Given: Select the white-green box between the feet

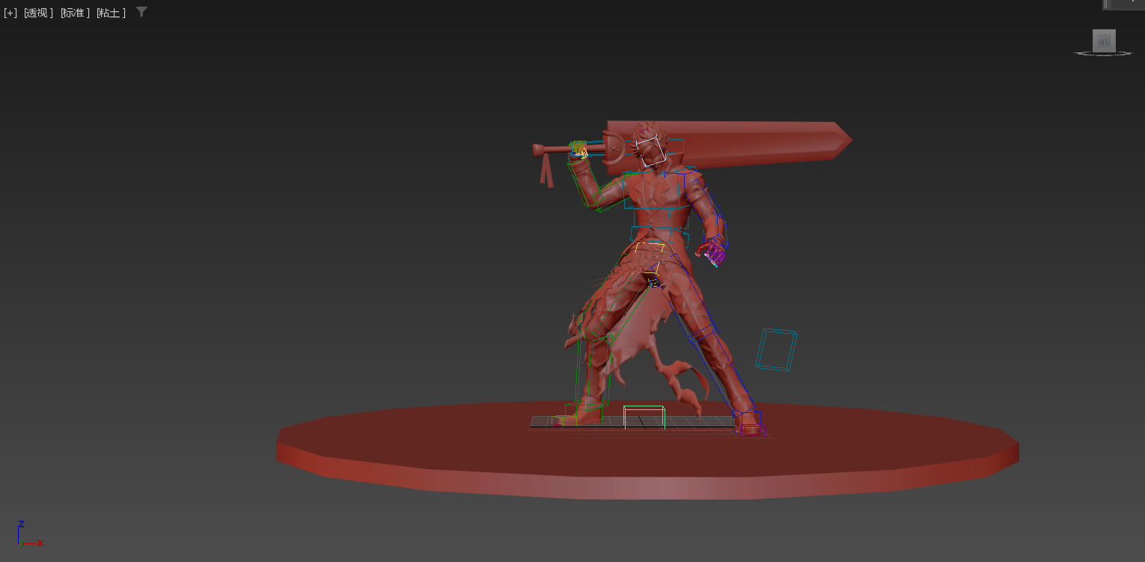Looking at the screenshot, I should coord(644,418).
